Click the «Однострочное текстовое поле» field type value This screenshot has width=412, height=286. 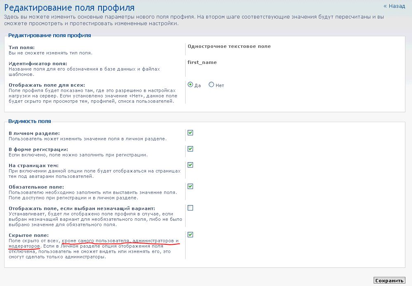[x=229, y=46]
